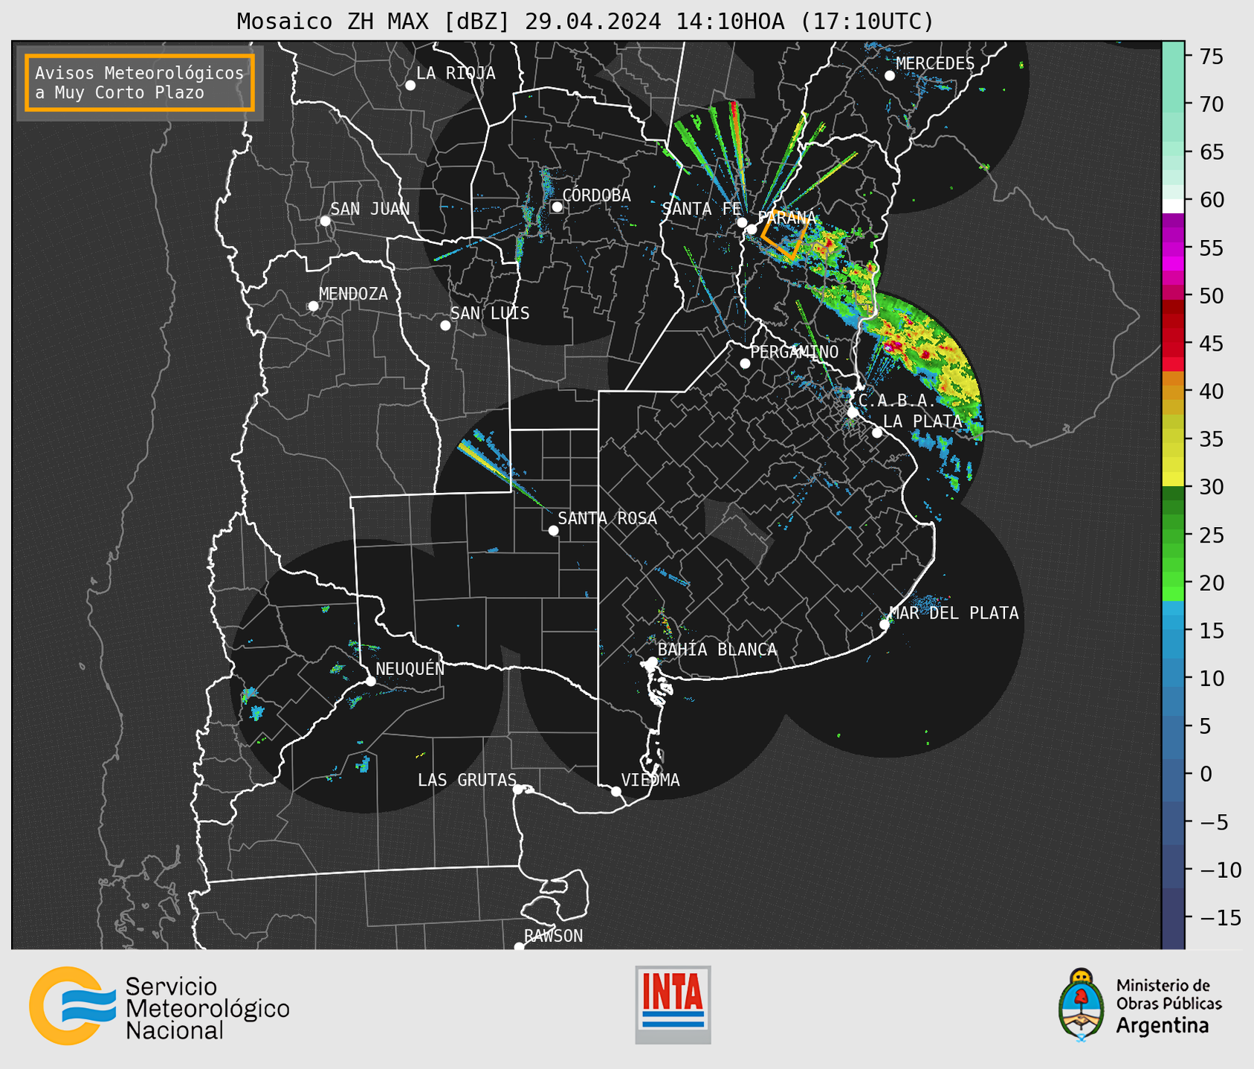Select the VIEDMA city dot
This screenshot has height=1069, width=1254.
point(616,792)
